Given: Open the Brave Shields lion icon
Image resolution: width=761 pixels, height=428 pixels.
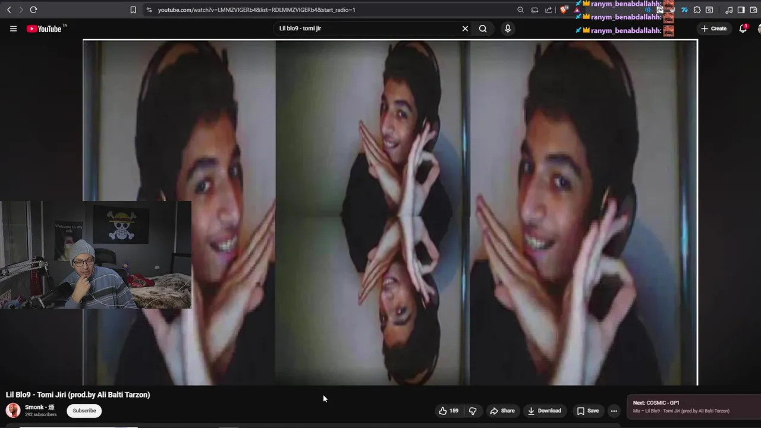Looking at the screenshot, I should click(564, 10).
